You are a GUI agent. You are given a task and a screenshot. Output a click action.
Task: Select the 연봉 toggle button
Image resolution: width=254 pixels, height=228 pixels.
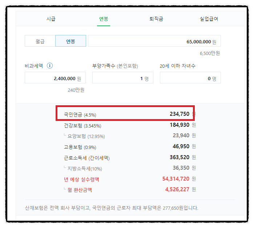point(70,41)
